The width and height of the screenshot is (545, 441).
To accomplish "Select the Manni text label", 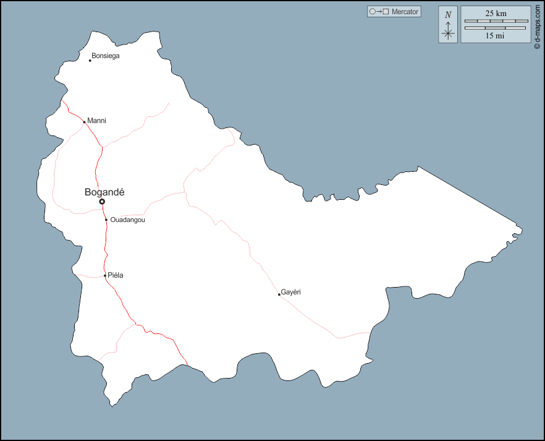I will pos(97,121).
